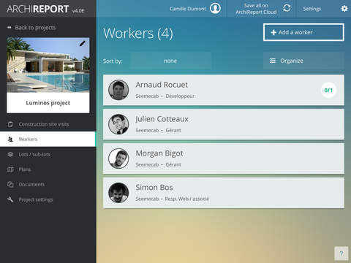Click the user profile avatar icon
Image resolution: width=351 pixels, height=263 pixels.
[215, 9]
